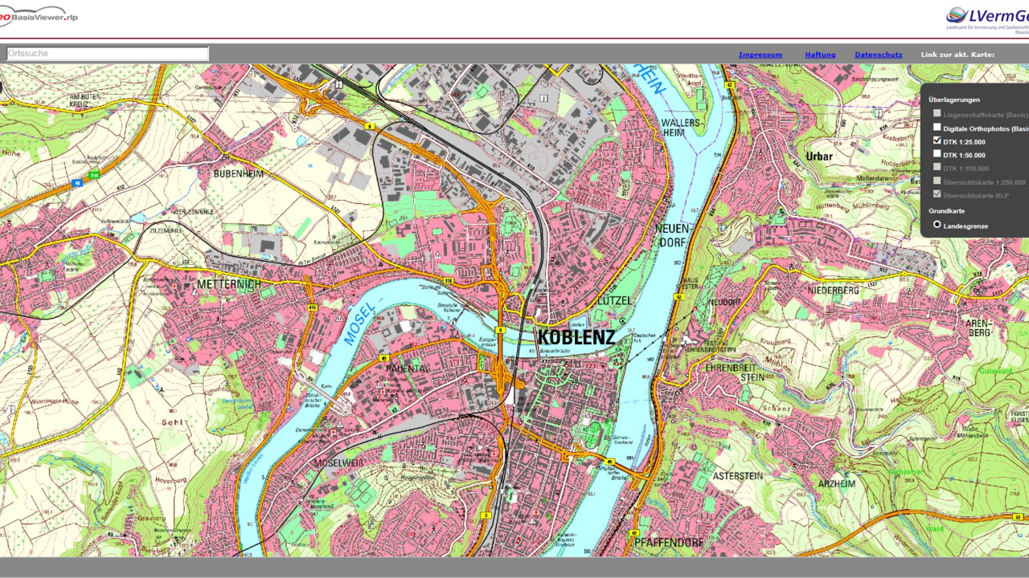
Task: Click the LÜTZEL label on the map
Action: [615, 300]
